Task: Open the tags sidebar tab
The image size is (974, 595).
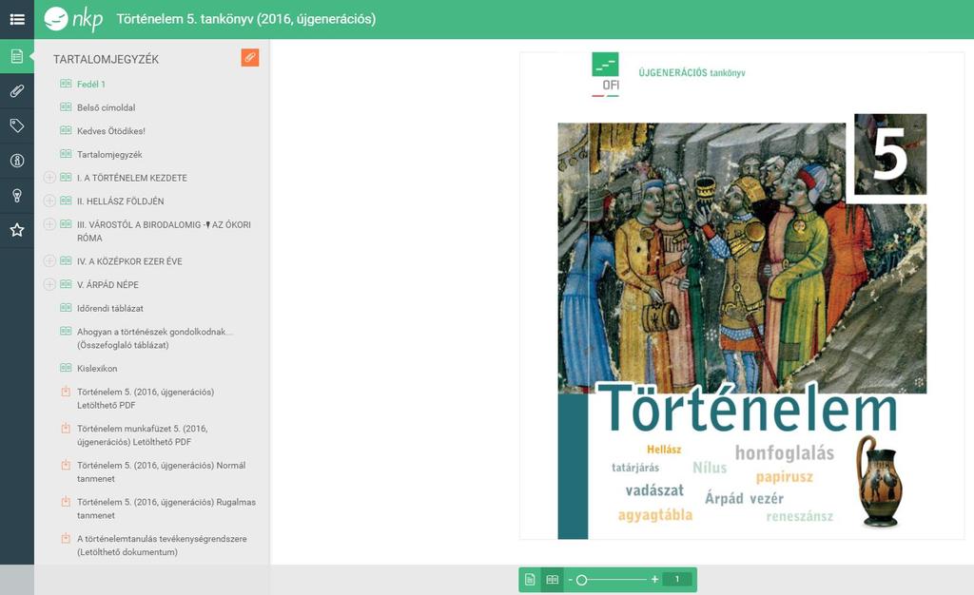Action: pos(17,126)
